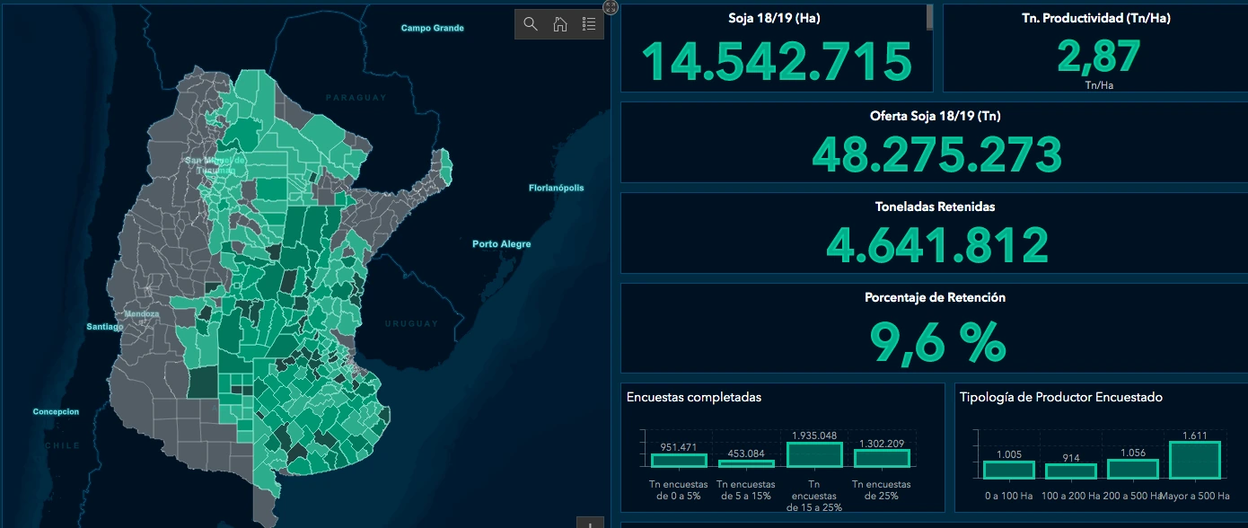Viewport: 1248px width, 528px height.
Task: Click the Tipología de Productor Encuestado title
Action: coord(1060,397)
